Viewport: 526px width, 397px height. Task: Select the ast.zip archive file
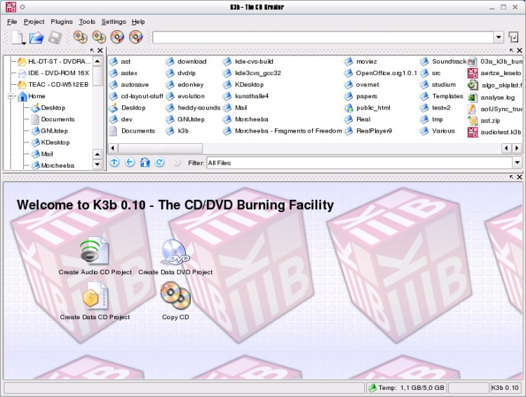click(484, 121)
